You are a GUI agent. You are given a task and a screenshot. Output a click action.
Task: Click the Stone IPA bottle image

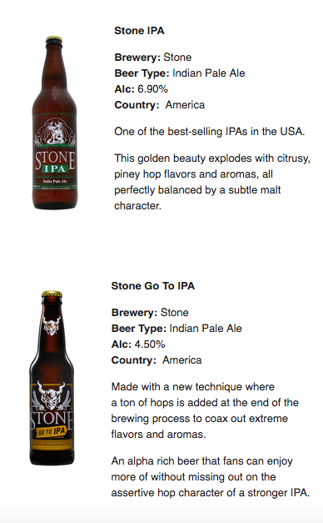pos(55,123)
